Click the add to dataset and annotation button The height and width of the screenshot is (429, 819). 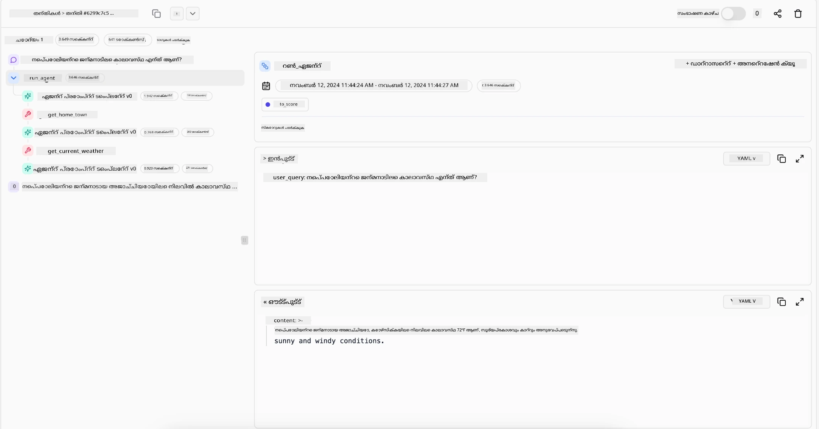[x=740, y=64]
